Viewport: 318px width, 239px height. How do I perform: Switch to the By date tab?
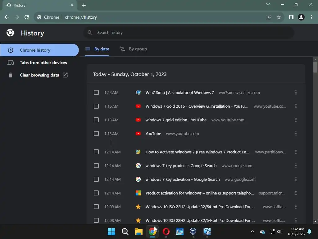97,49
